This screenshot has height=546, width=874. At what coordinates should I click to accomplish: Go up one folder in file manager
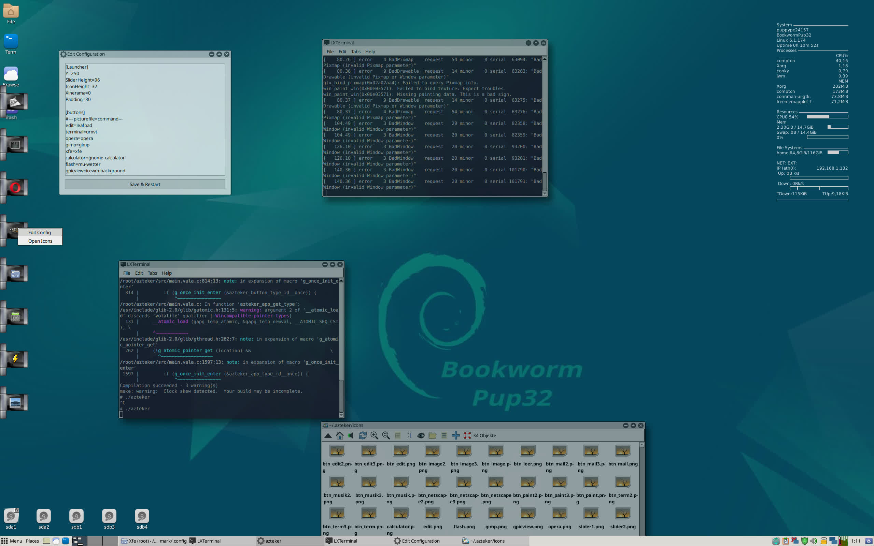pyautogui.click(x=328, y=435)
